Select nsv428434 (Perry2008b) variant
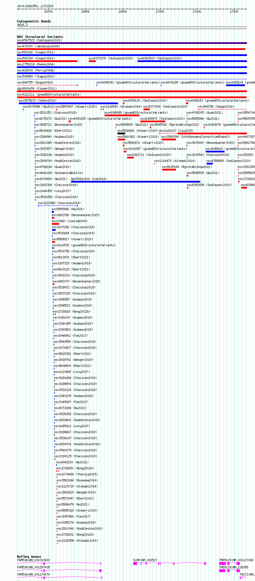The image size is (255, 581). pyautogui.click(x=132, y=73)
